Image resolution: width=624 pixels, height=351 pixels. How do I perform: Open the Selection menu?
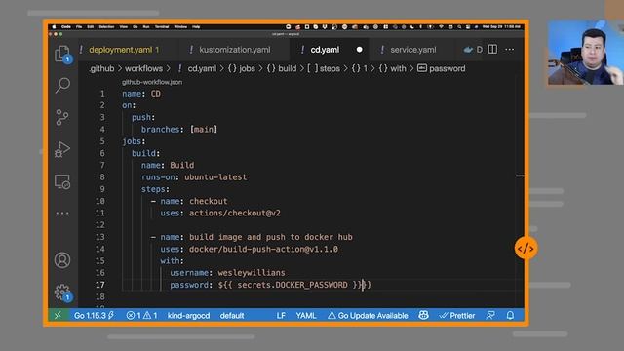coord(106,26)
